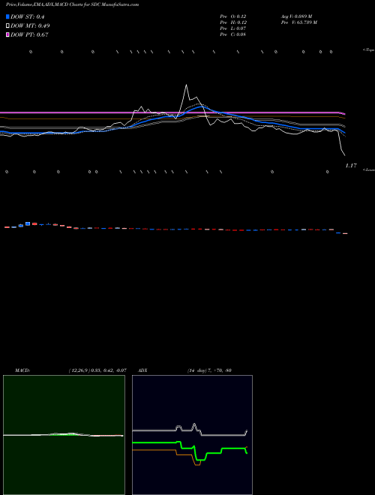Click the 'Pre V: 65.739 M' volume text
The image size is (375, 495).
[299, 22]
